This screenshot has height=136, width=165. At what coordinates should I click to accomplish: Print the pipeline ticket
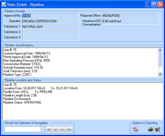151,130
